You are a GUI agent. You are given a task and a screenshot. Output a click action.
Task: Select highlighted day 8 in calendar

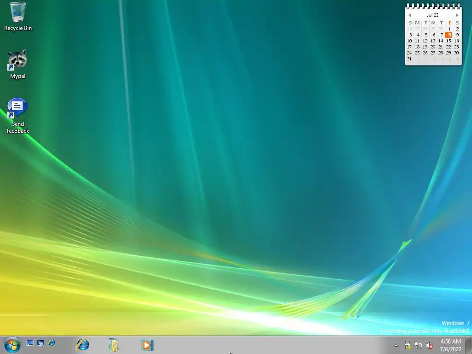click(x=449, y=35)
